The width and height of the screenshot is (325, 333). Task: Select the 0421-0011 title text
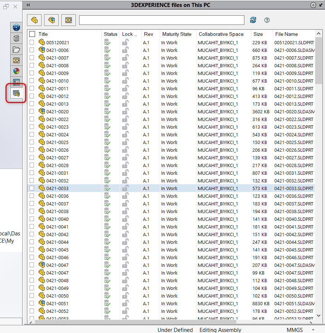(x=57, y=88)
